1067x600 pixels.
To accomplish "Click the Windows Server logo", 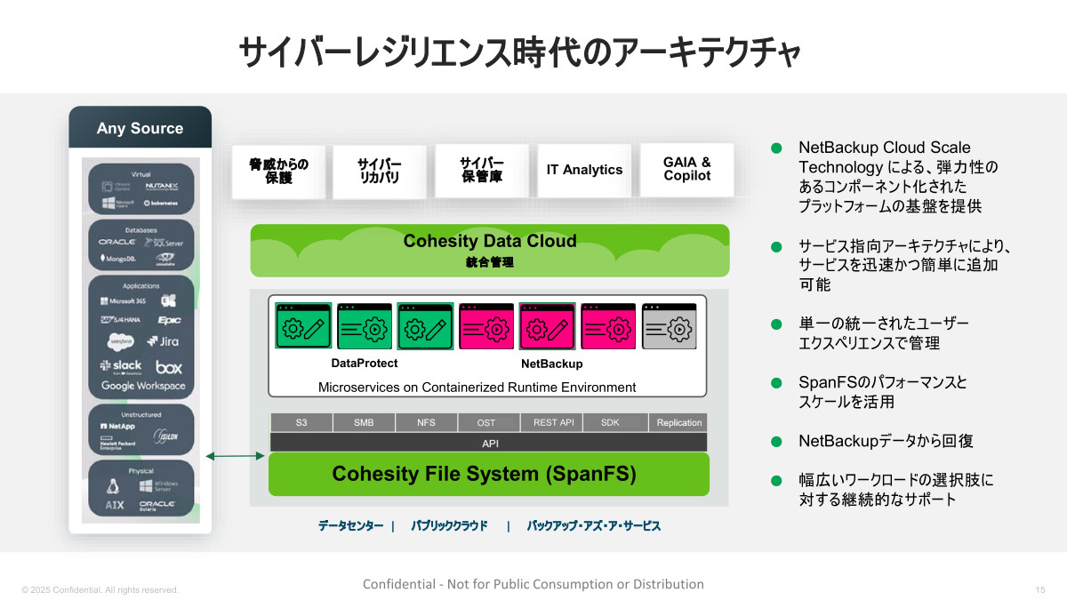I will [158, 486].
